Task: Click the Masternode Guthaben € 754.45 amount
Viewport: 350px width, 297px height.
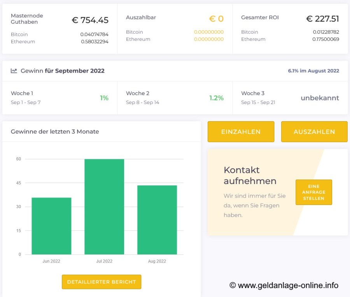Action: pos(90,20)
